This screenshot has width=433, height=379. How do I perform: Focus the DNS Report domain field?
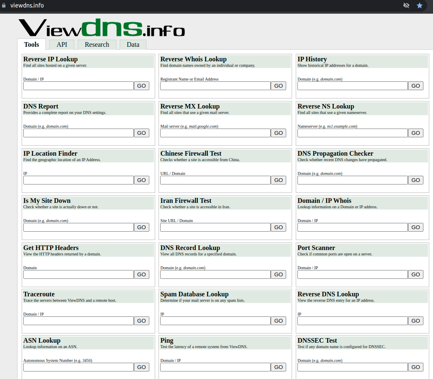tap(78, 133)
